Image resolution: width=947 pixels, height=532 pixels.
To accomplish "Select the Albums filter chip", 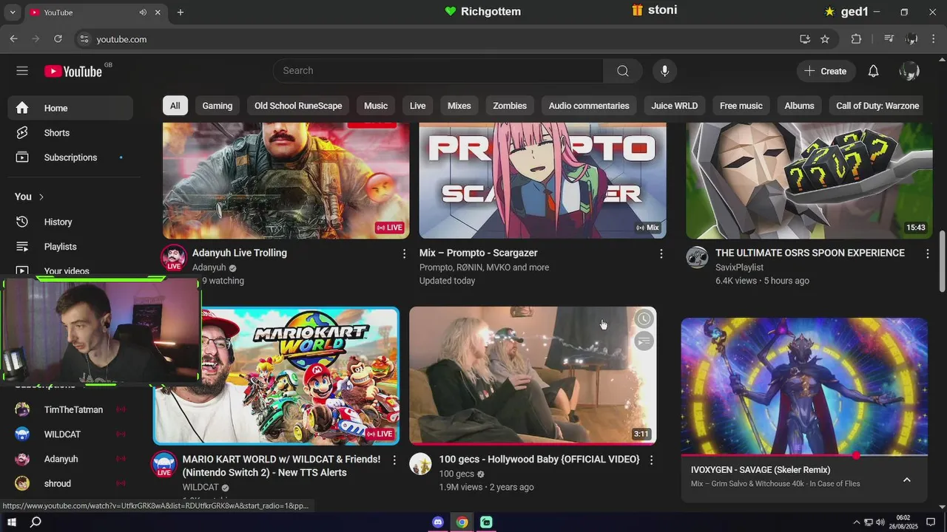I will coord(799,106).
